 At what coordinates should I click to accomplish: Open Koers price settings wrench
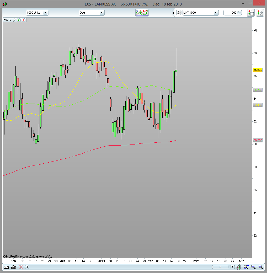tap(14, 20)
